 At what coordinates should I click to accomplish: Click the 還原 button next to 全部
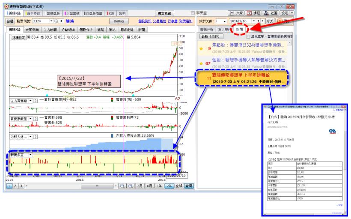(x=189, y=186)
